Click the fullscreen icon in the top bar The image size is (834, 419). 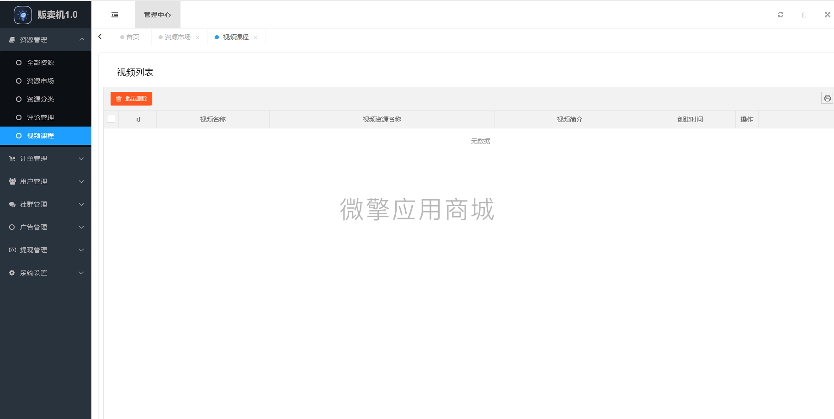pos(827,15)
